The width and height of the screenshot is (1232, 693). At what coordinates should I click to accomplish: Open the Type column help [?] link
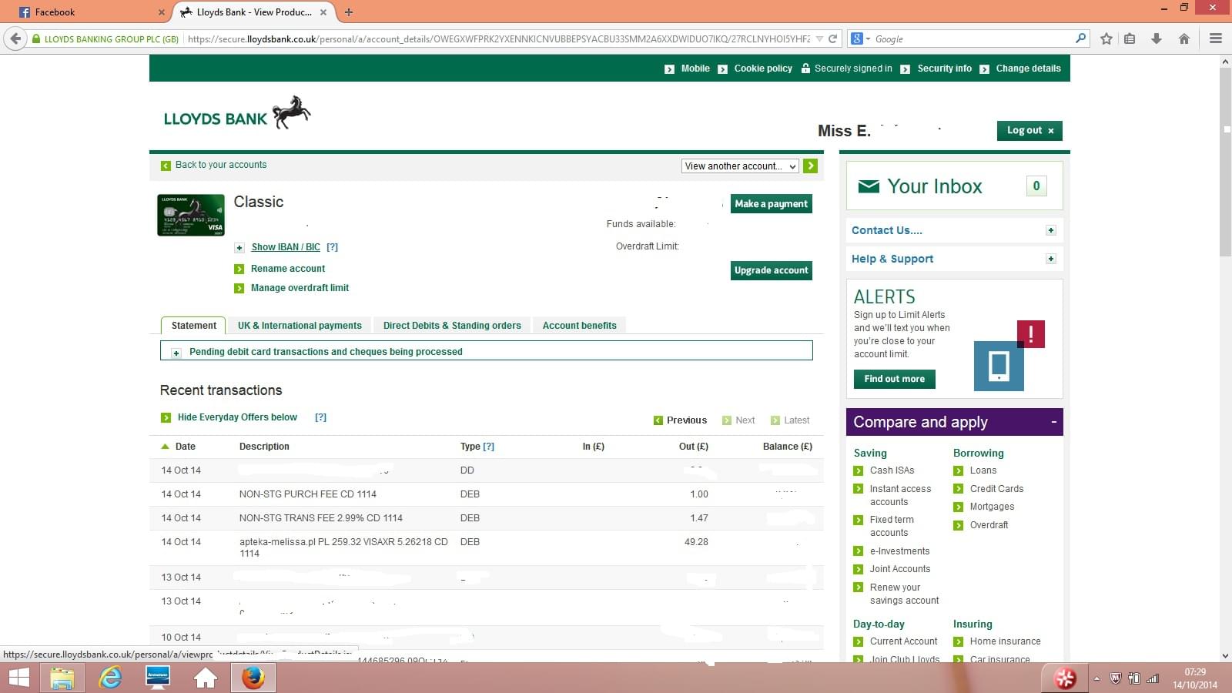coord(489,447)
